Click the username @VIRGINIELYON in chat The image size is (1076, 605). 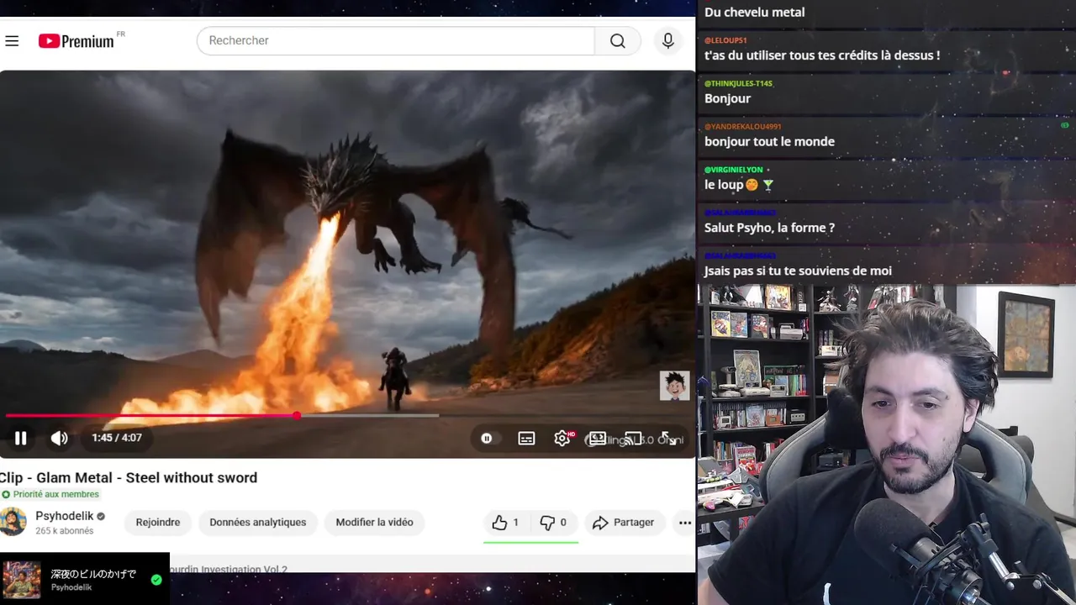pyautogui.click(x=733, y=169)
